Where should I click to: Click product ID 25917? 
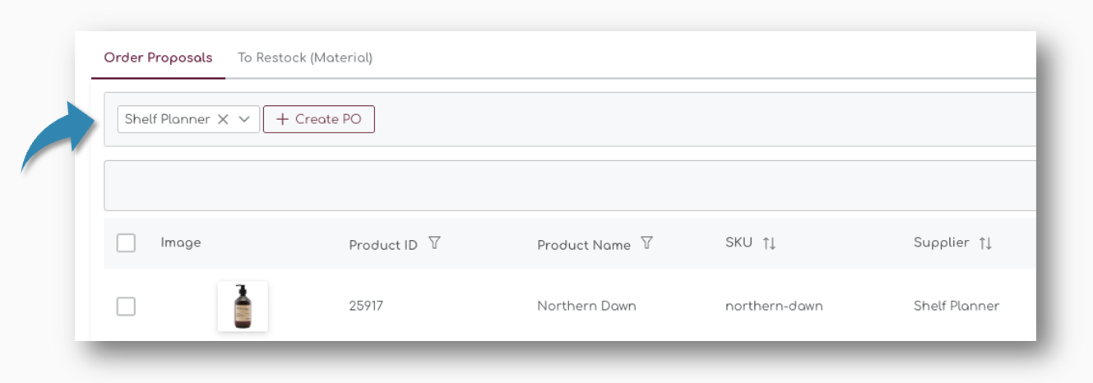click(x=366, y=306)
